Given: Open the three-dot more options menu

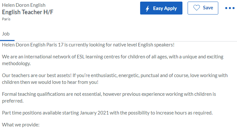Looking at the screenshot, I should tap(230, 8).
